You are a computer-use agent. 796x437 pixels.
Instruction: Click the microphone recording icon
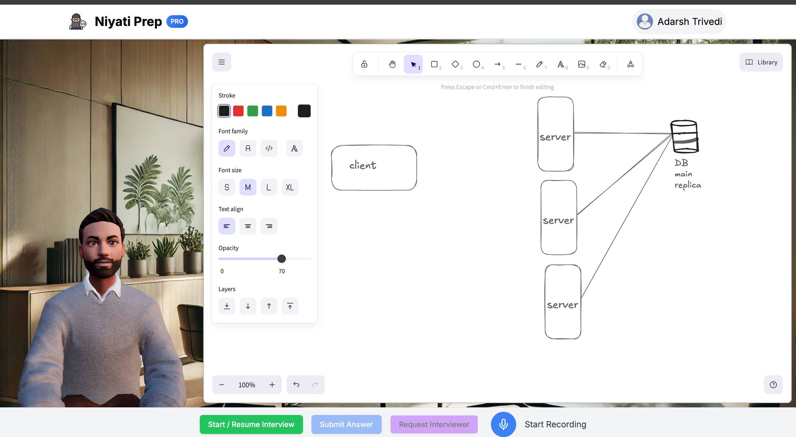tap(503, 424)
